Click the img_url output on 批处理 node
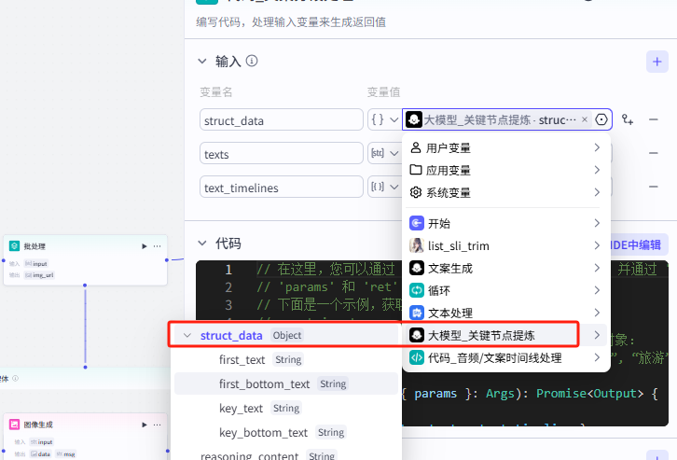The image size is (677, 460). click(40, 275)
